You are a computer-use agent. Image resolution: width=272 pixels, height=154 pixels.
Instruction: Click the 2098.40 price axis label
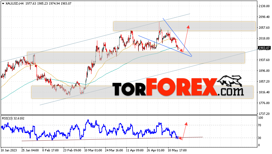click(x=264, y=17)
